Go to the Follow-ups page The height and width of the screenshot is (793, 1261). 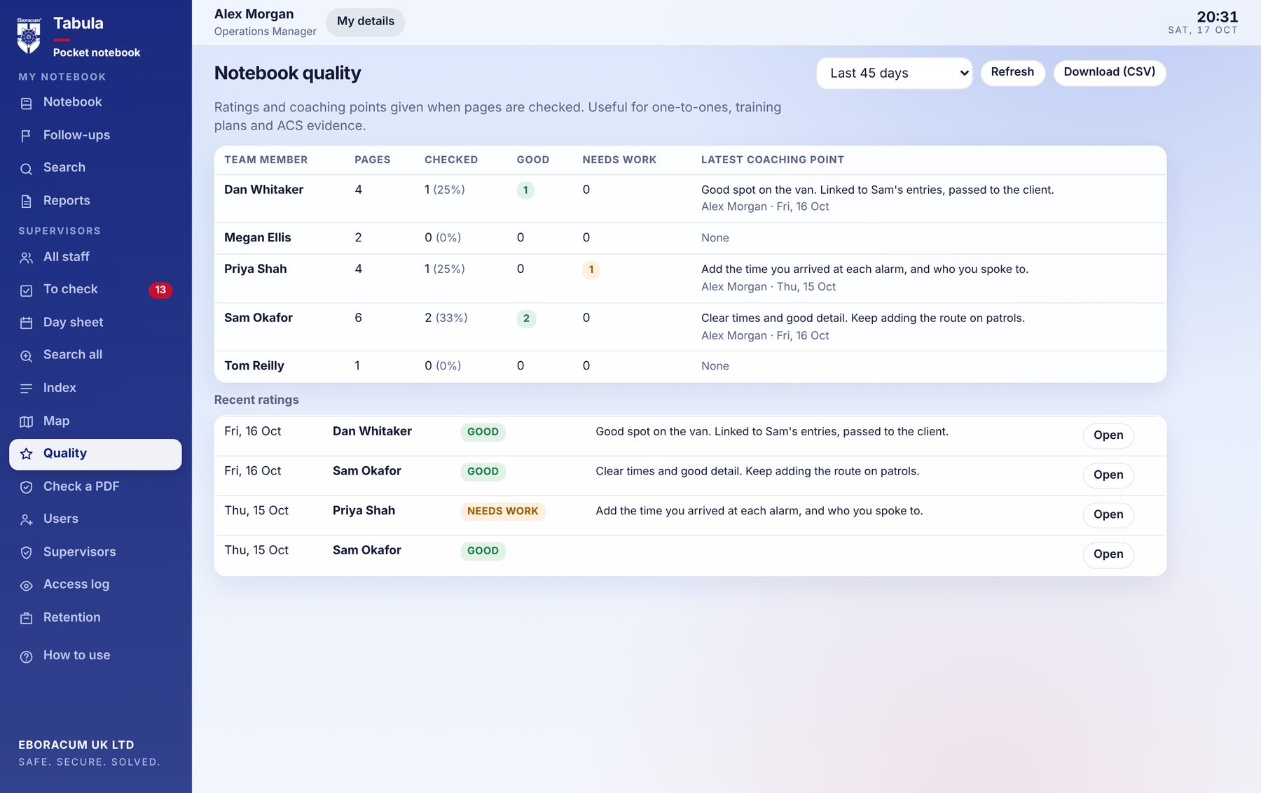pyautogui.click(x=95, y=135)
